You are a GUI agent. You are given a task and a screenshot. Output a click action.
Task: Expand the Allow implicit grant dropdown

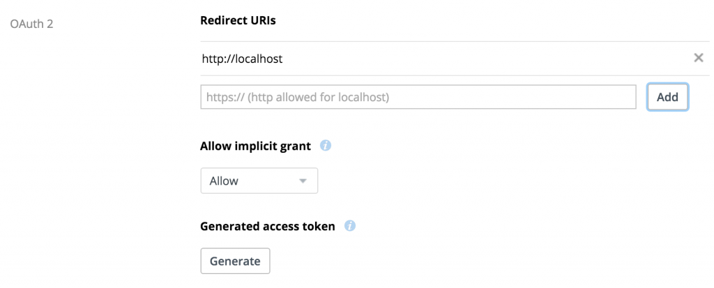pos(259,181)
